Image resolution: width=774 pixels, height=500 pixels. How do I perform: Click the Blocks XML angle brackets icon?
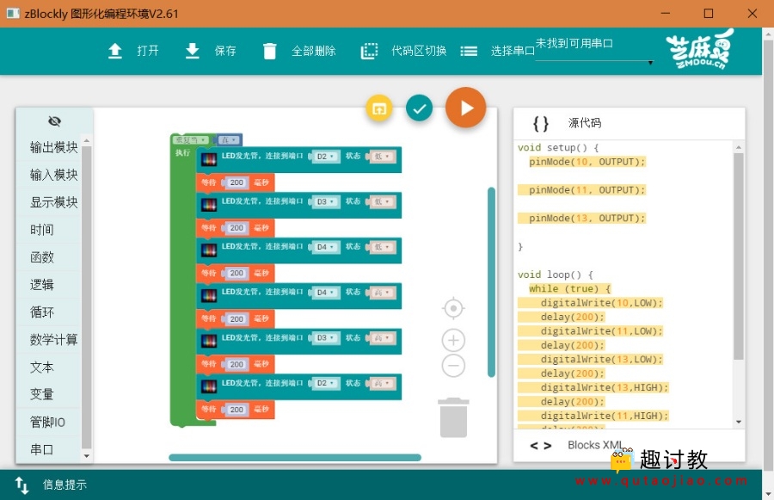[x=541, y=446]
